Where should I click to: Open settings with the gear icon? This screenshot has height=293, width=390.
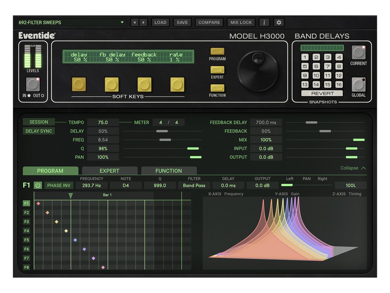(x=279, y=23)
